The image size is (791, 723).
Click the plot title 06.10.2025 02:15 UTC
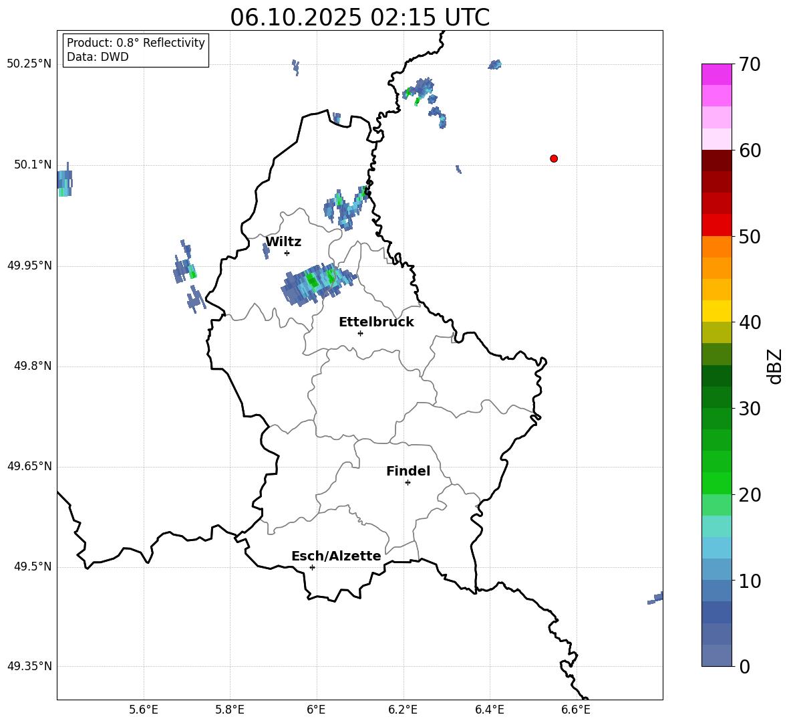[x=359, y=17]
